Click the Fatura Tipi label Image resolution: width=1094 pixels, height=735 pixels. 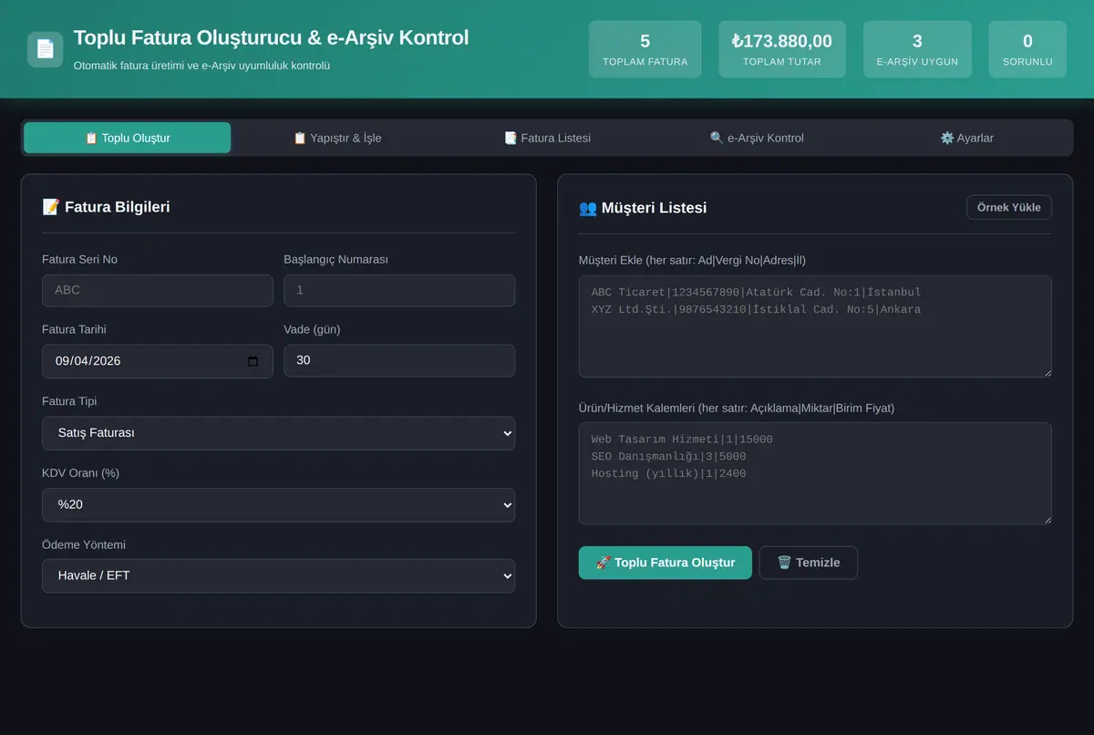pos(69,401)
